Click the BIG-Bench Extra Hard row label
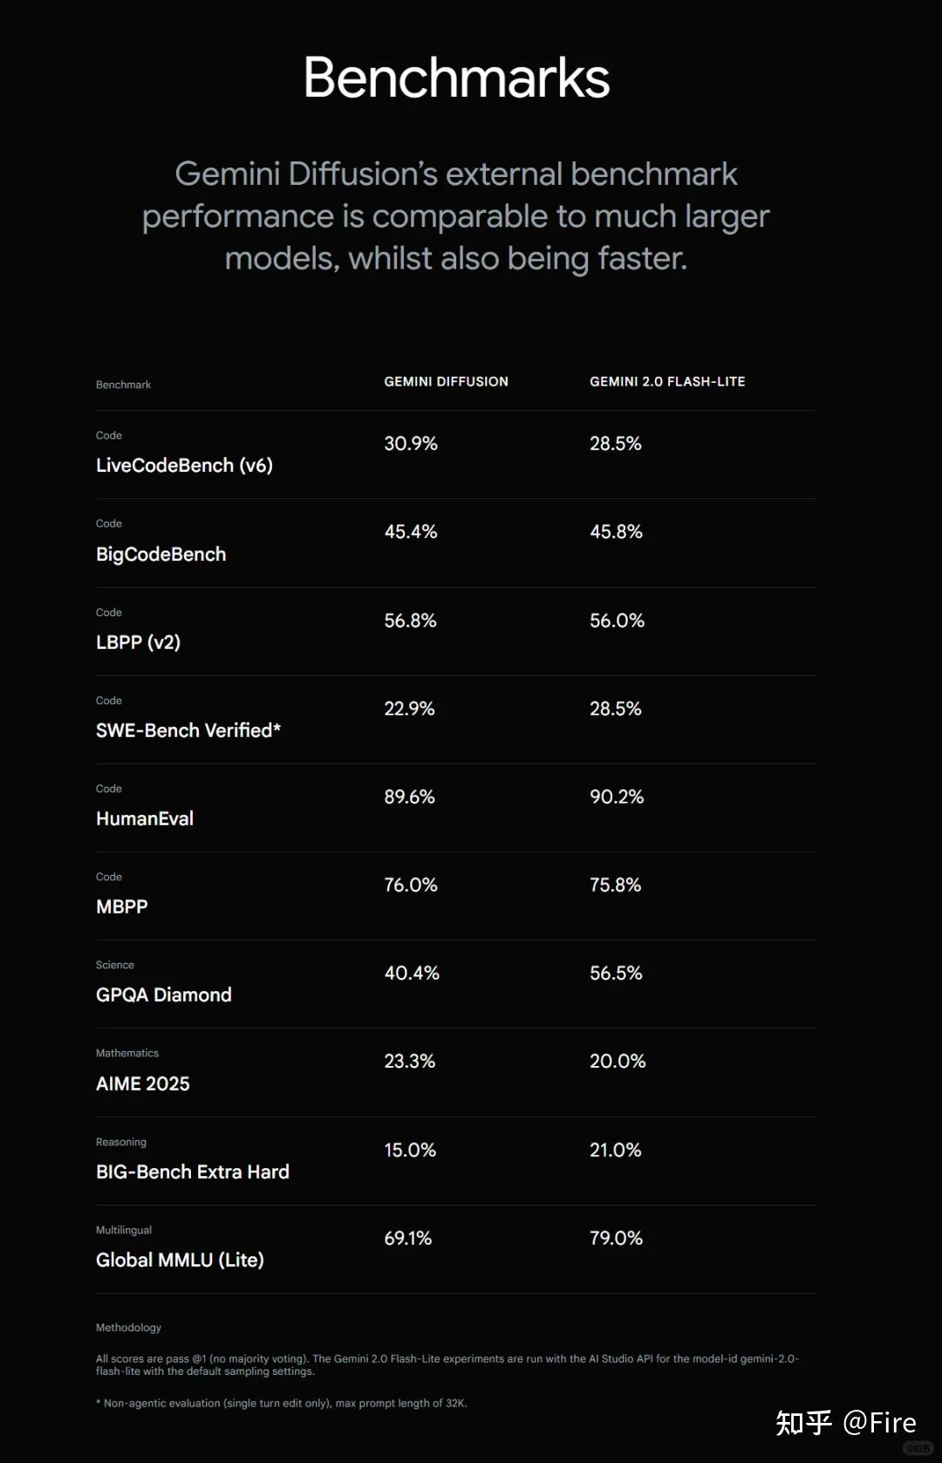942x1463 pixels. point(192,1172)
